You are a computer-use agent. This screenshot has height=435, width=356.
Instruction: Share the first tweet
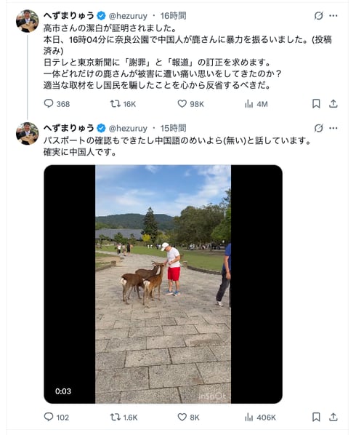click(333, 103)
